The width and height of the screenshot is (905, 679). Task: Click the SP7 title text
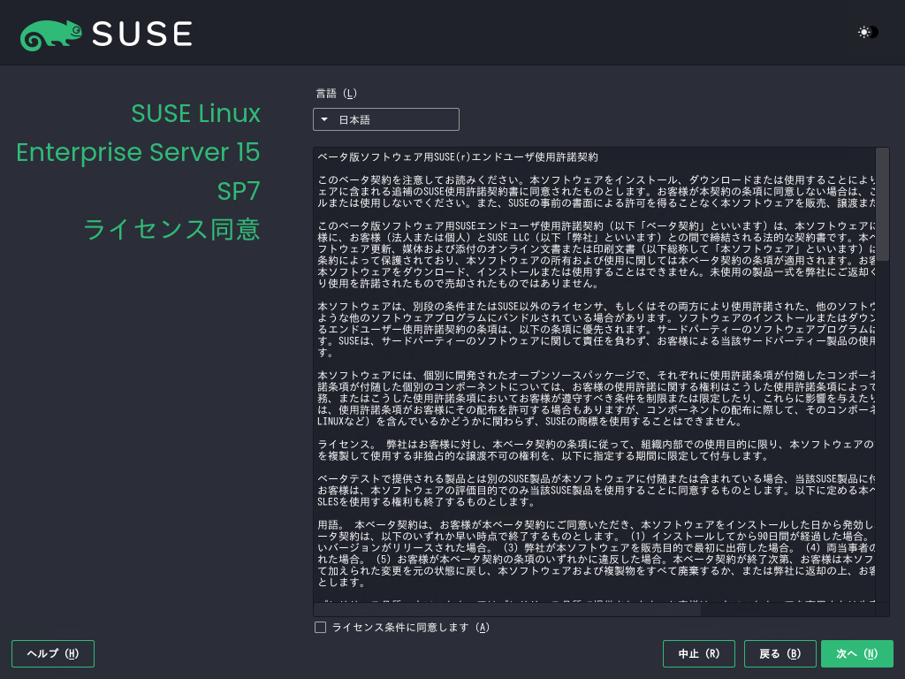coord(239,191)
